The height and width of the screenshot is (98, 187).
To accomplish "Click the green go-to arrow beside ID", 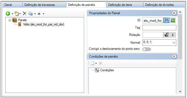I will pyautogui.click(x=173, y=20).
